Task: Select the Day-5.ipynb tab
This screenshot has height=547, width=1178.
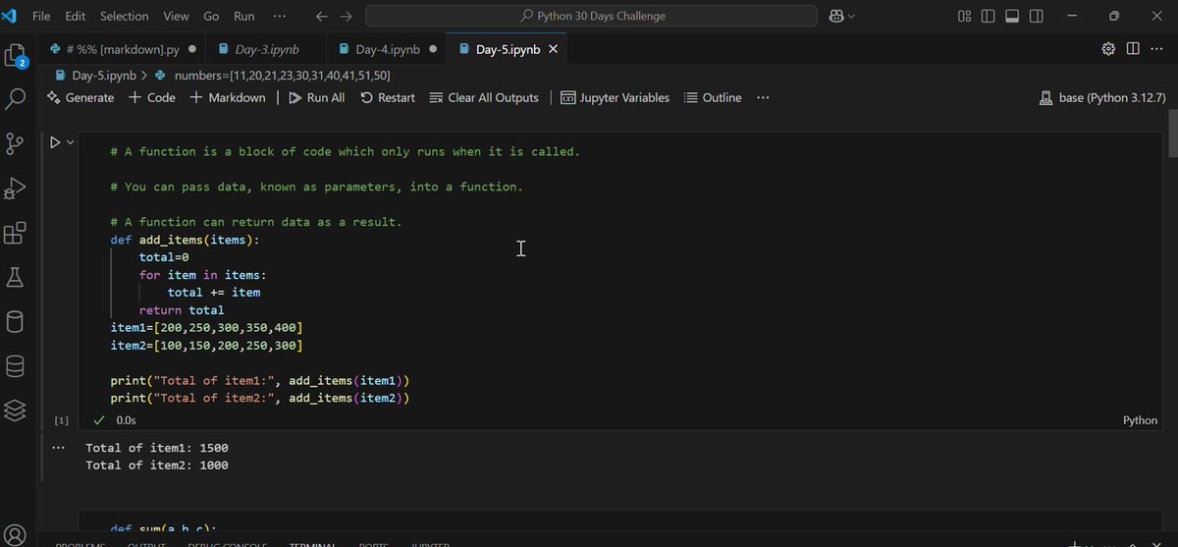Action: (508, 49)
